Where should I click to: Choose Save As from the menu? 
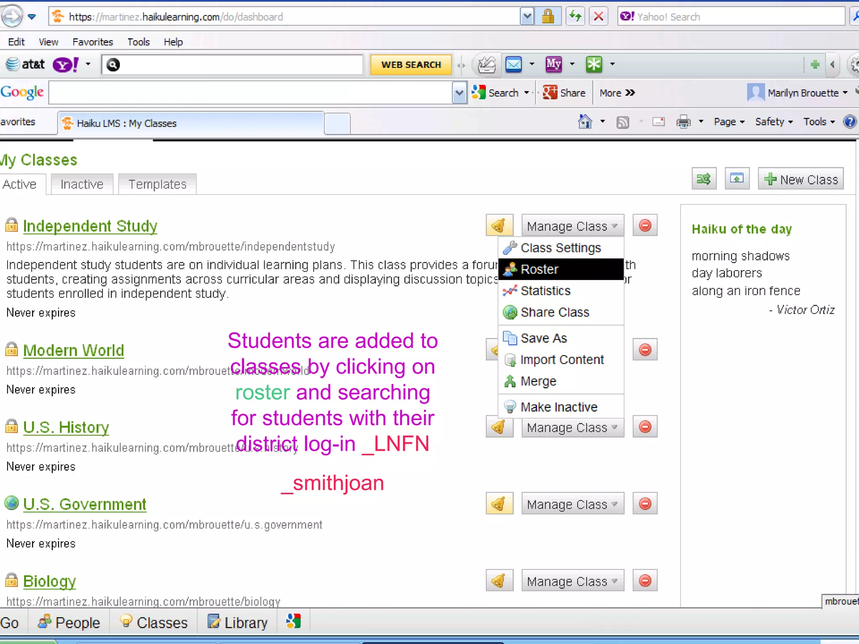pyautogui.click(x=561, y=338)
